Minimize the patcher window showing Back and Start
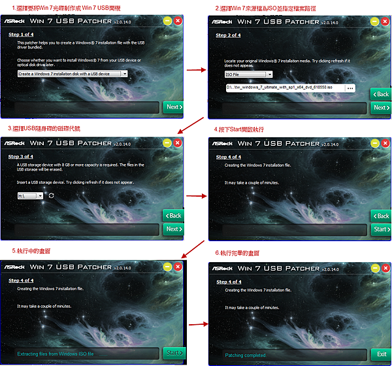Screen dimensions: 392x366 375,143
